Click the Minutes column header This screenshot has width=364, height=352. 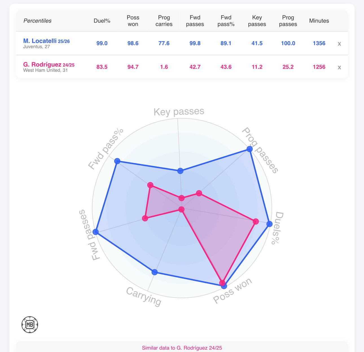click(x=319, y=21)
